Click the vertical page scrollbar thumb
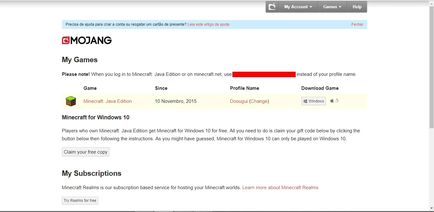This screenshot has height=212, width=434. [431, 67]
